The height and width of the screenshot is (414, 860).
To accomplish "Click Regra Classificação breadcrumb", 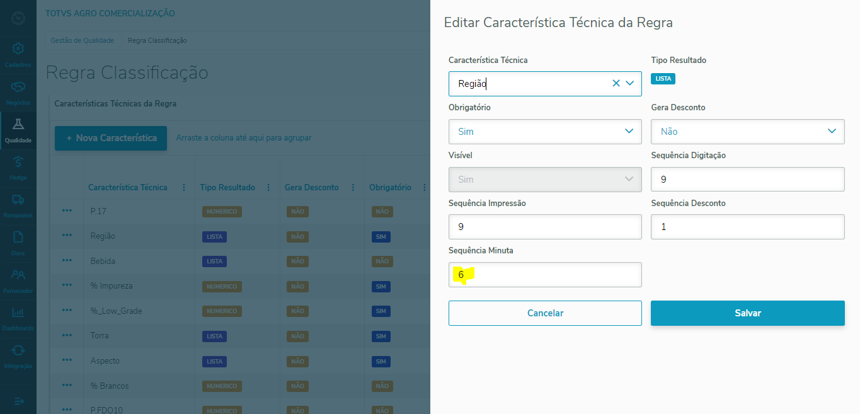I will click(x=157, y=40).
